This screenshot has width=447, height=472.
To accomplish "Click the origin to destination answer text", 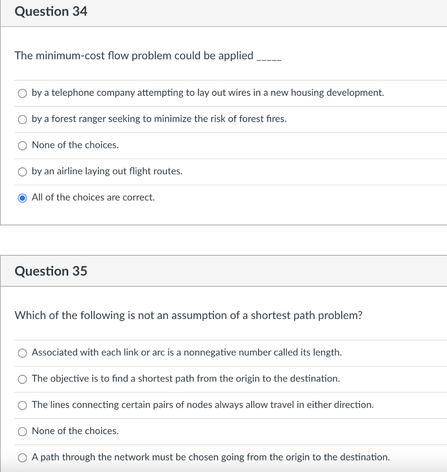I will (210, 457).
